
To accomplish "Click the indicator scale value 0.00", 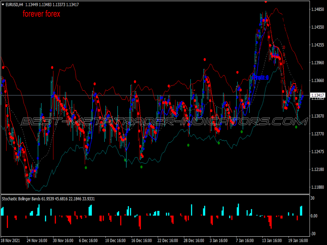I will click(314, 216).
